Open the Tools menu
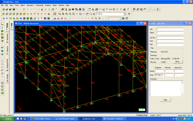The height and width of the screenshot is (121, 193). [17, 5]
